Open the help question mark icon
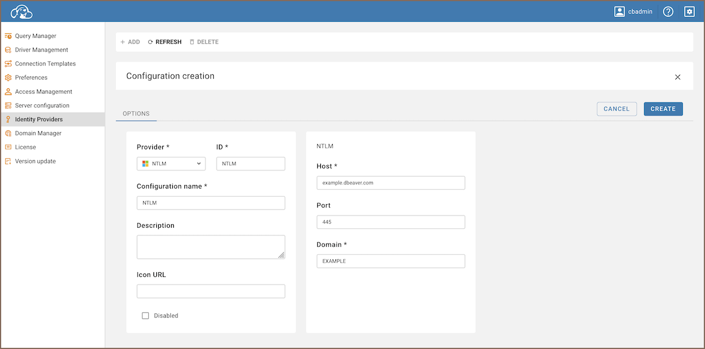Image resolution: width=705 pixels, height=349 pixels. [668, 12]
